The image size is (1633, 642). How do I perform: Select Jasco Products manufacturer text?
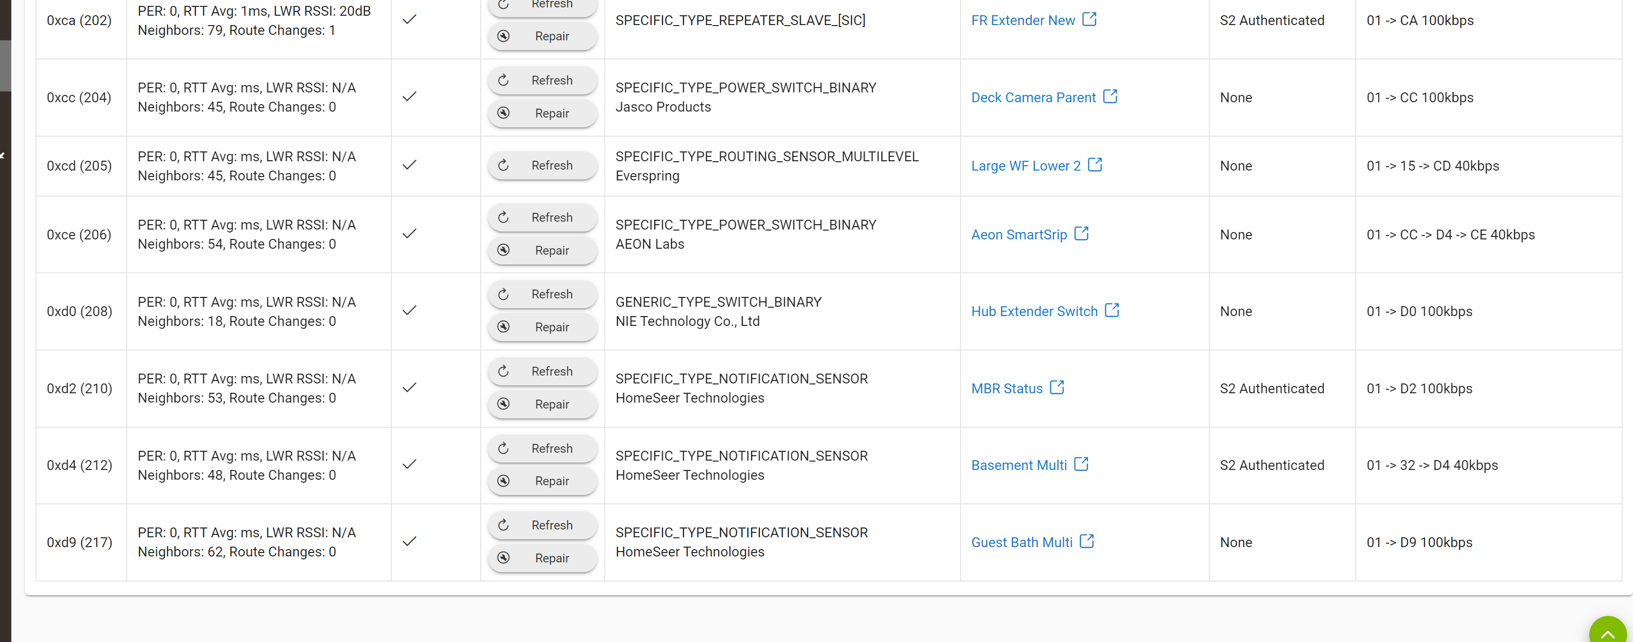pos(663,107)
